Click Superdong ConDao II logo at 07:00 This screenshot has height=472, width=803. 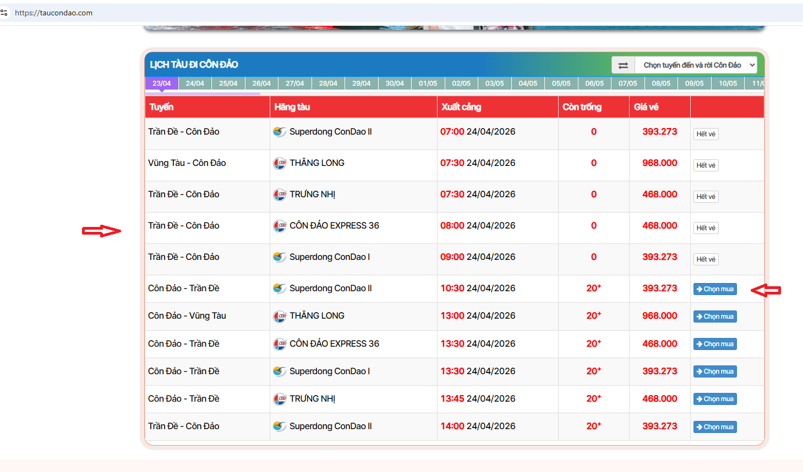coord(280,132)
